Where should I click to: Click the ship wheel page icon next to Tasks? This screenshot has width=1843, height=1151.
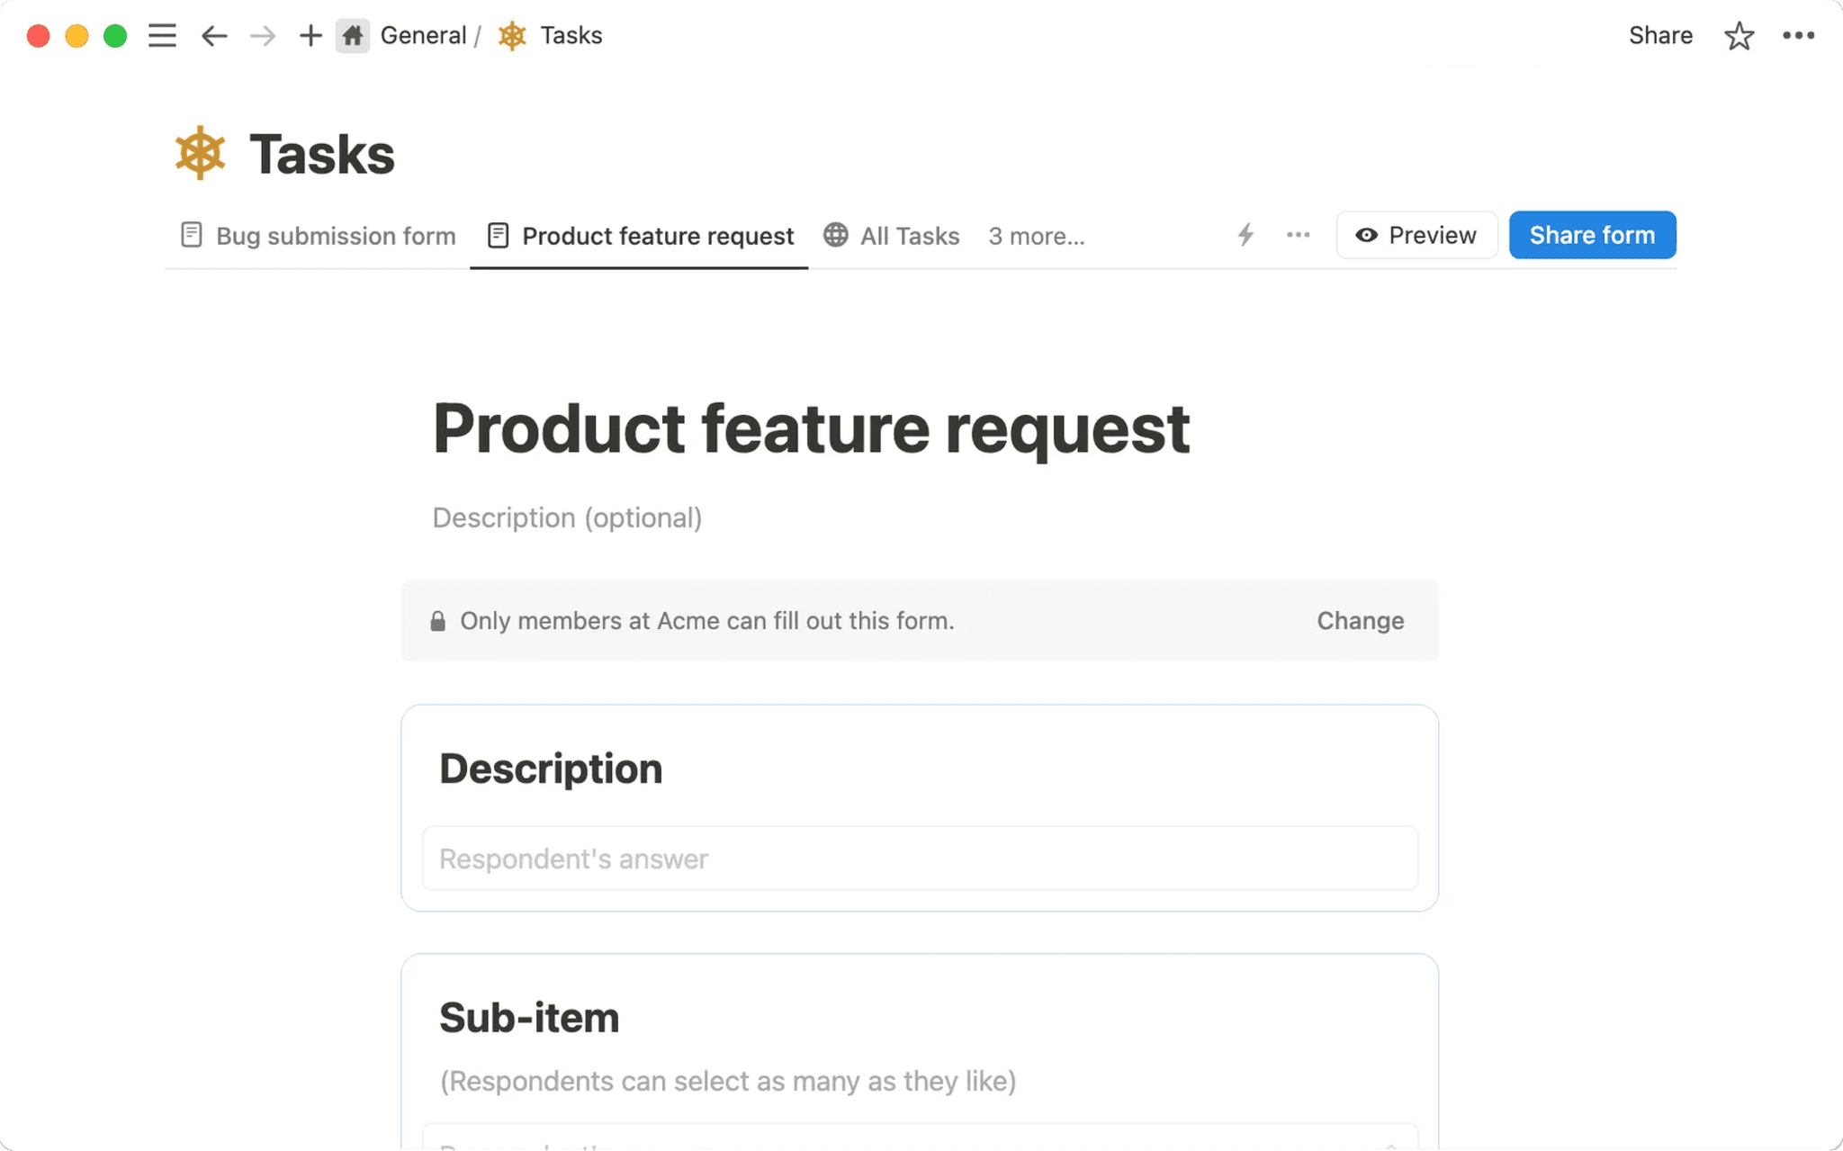(x=510, y=35)
